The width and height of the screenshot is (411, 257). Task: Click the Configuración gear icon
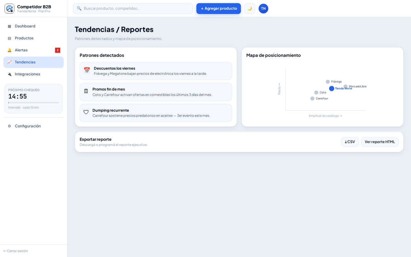(x=9, y=126)
